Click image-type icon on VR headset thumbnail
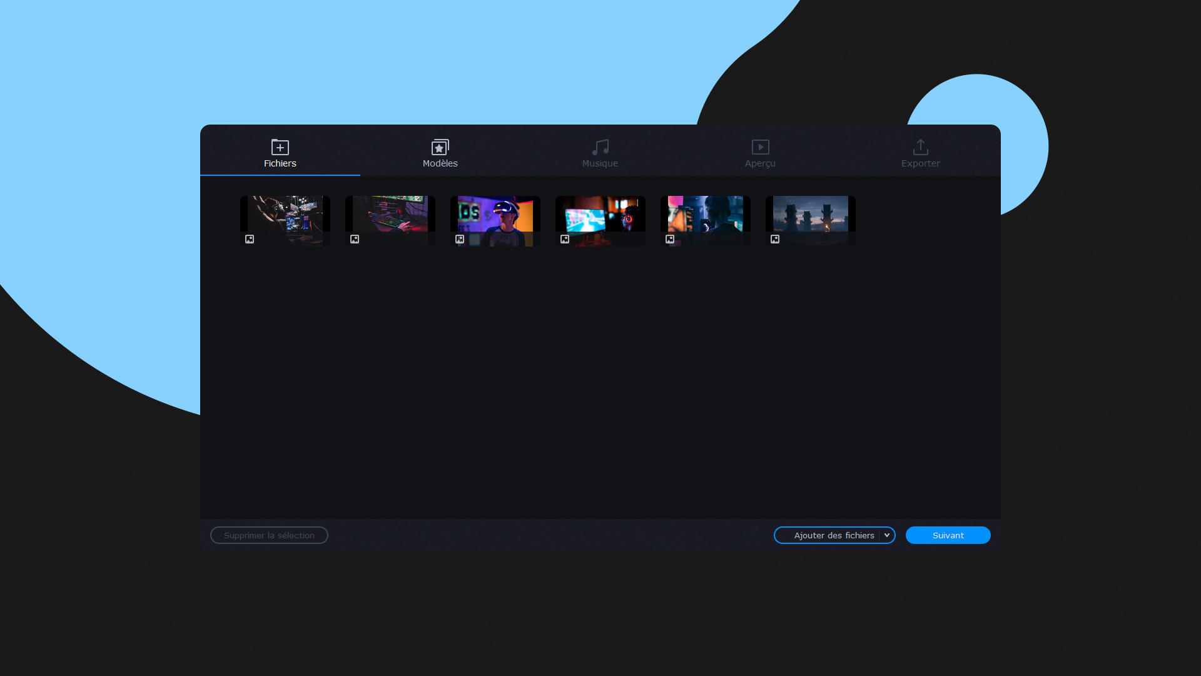The height and width of the screenshot is (676, 1201). point(460,239)
